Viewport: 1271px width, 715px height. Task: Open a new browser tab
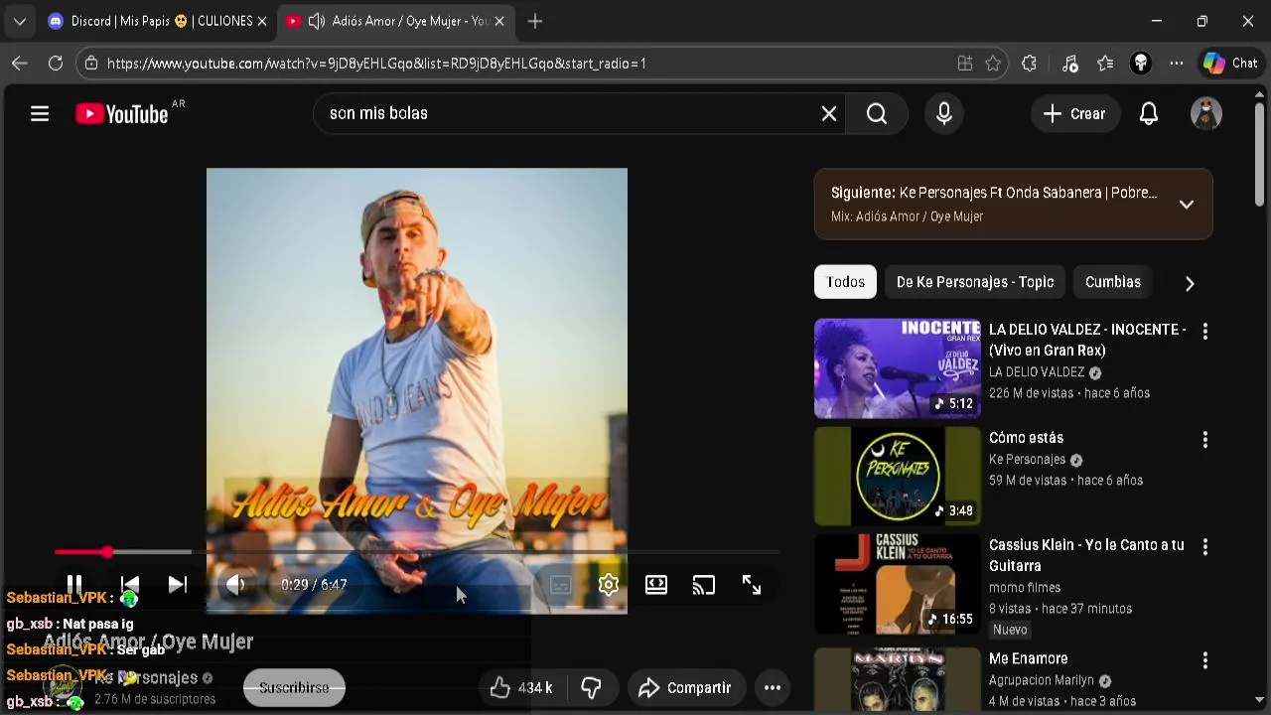click(x=535, y=21)
